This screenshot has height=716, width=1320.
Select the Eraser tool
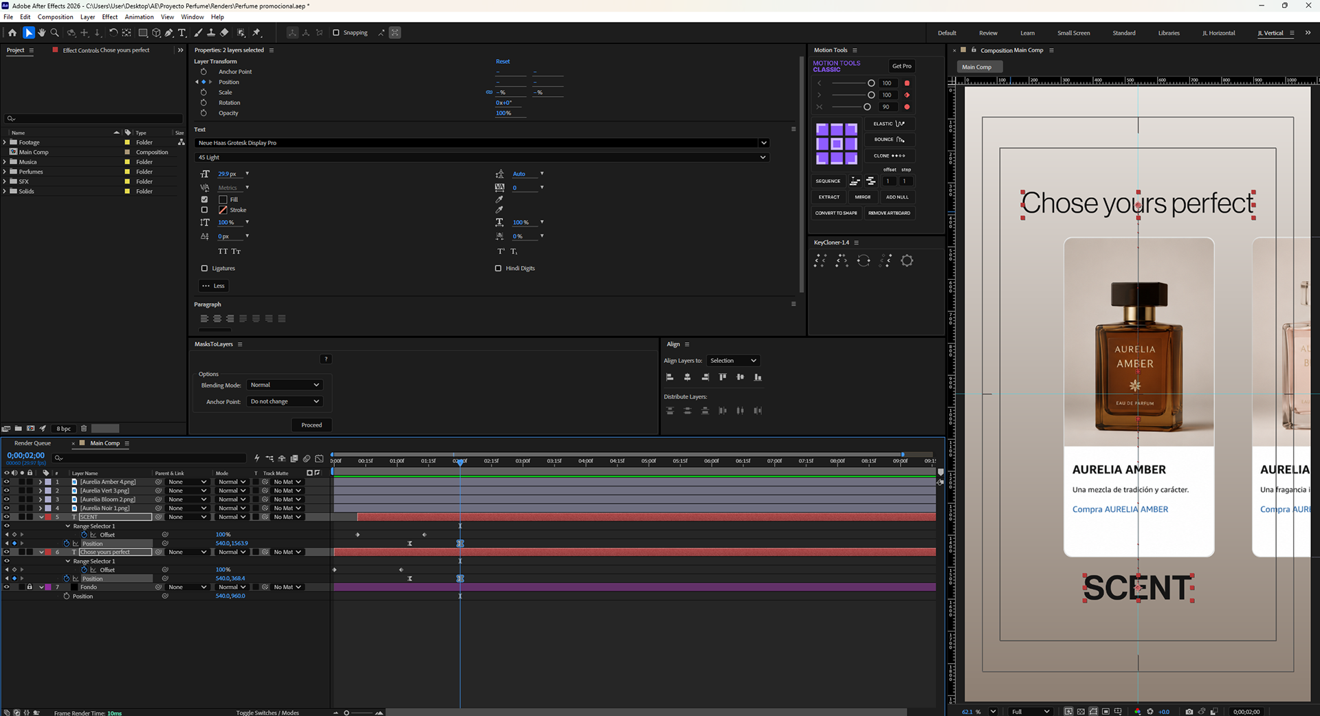pos(224,33)
